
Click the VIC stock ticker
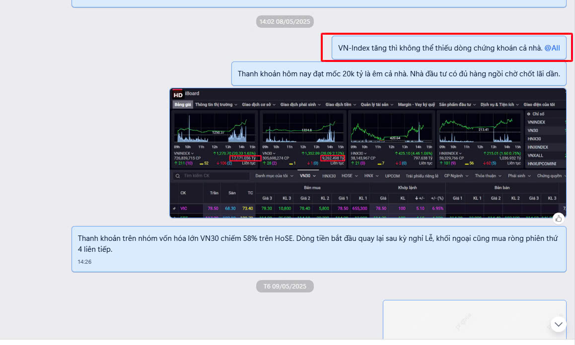(x=184, y=208)
